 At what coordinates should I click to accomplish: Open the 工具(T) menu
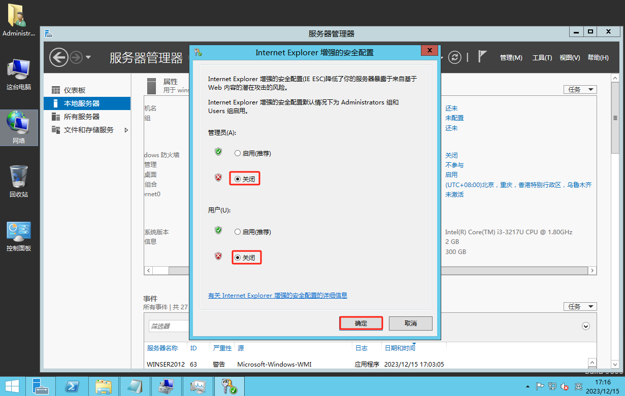tap(542, 58)
